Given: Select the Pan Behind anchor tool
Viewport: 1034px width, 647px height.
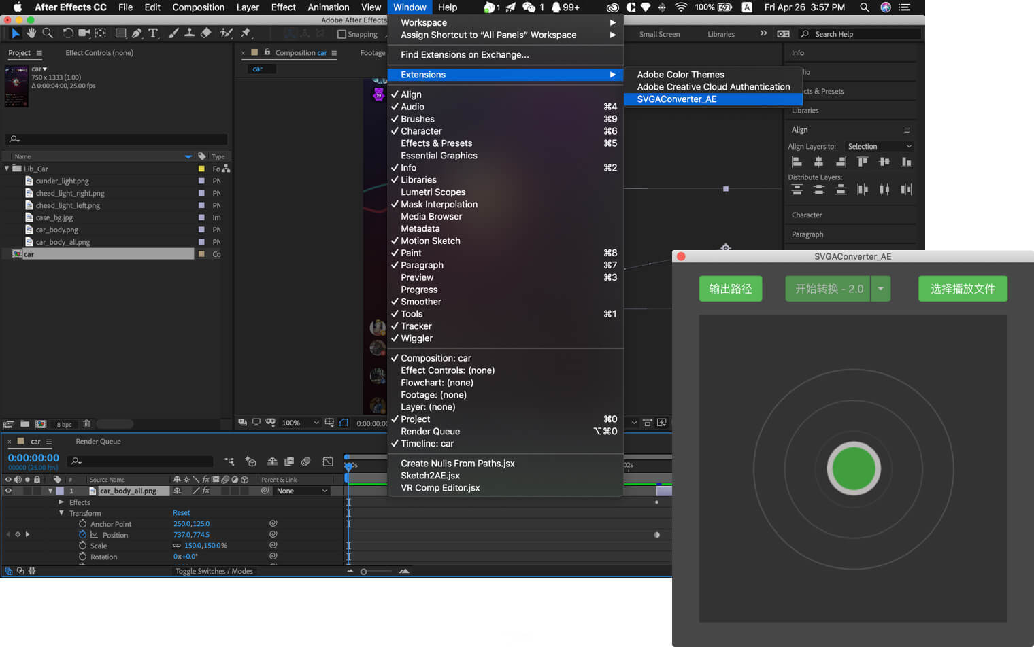Looking at the screenshot, I should tap(101, 33).
